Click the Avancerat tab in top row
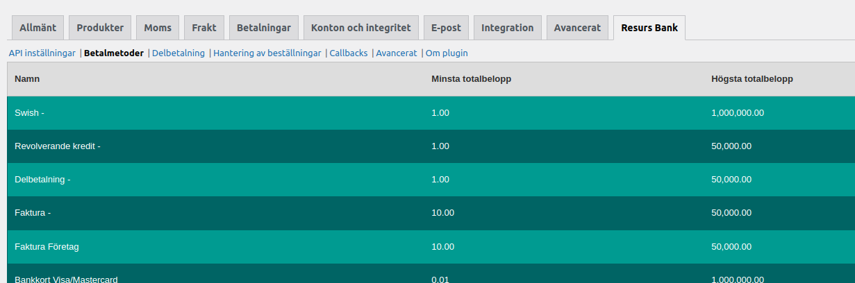The height and width of the screenshot is (283, 855). (x=577, y=28)
